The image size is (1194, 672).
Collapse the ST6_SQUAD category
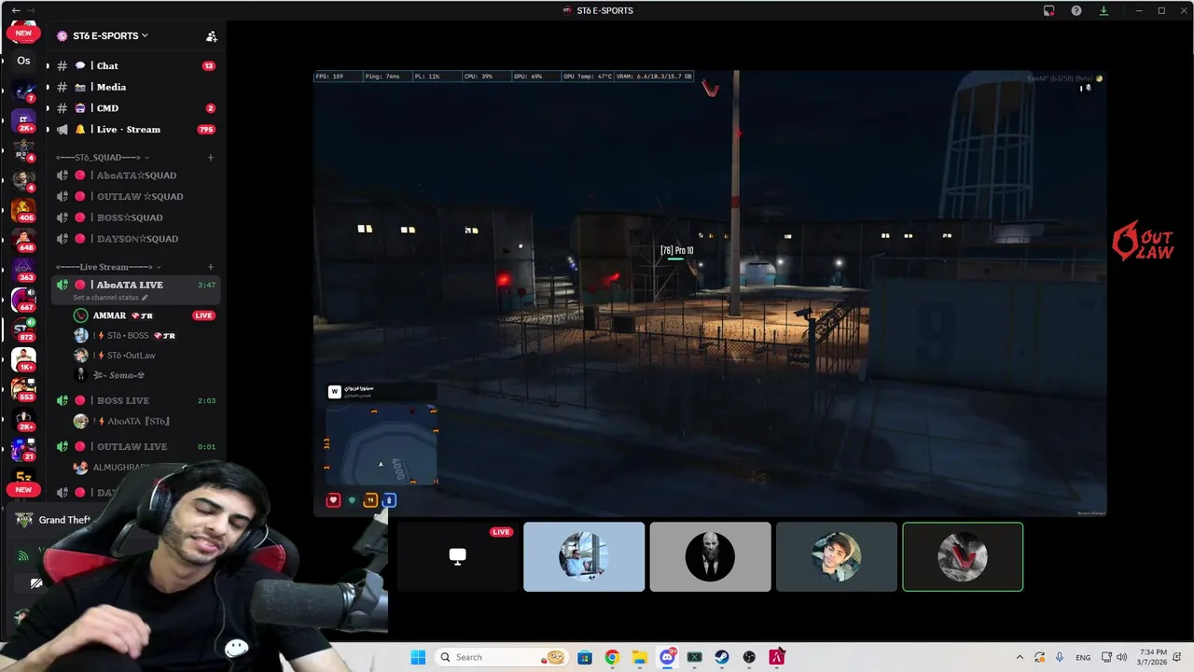(x=102, y=157)
